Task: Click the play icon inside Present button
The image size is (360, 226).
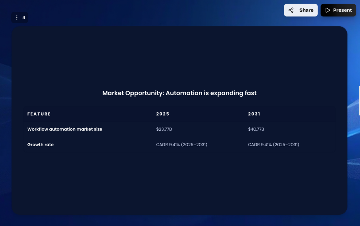Action: [327, 10]
